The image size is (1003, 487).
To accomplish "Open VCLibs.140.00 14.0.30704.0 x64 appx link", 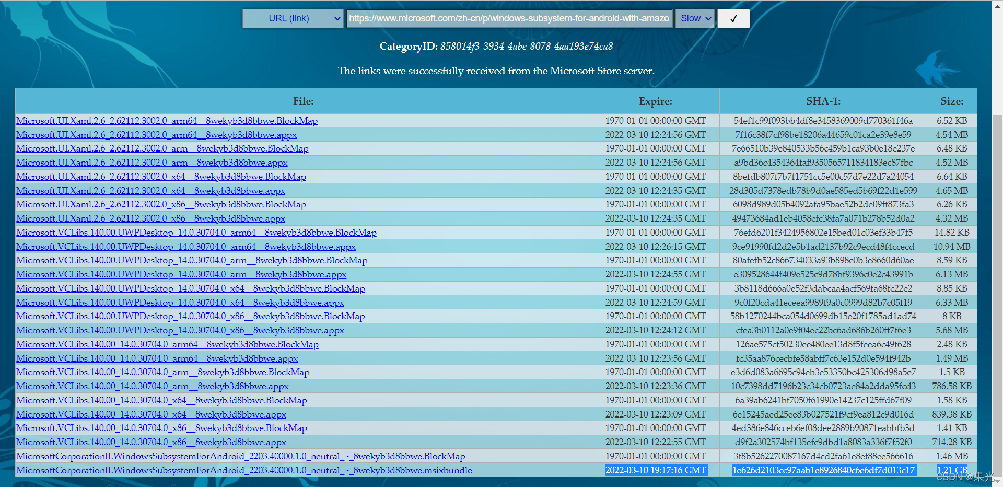I will (x=151, y=414).
